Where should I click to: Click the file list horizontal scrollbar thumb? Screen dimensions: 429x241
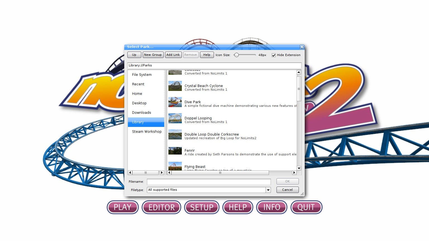[220, 173]
